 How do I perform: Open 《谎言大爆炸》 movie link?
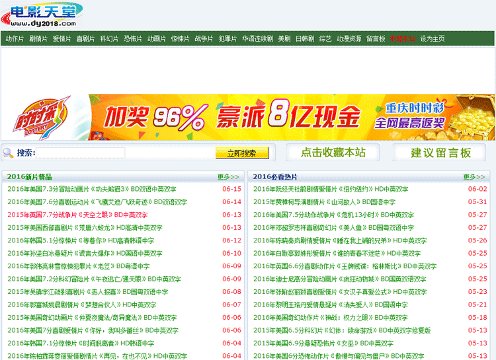click(x=85, y=254)
